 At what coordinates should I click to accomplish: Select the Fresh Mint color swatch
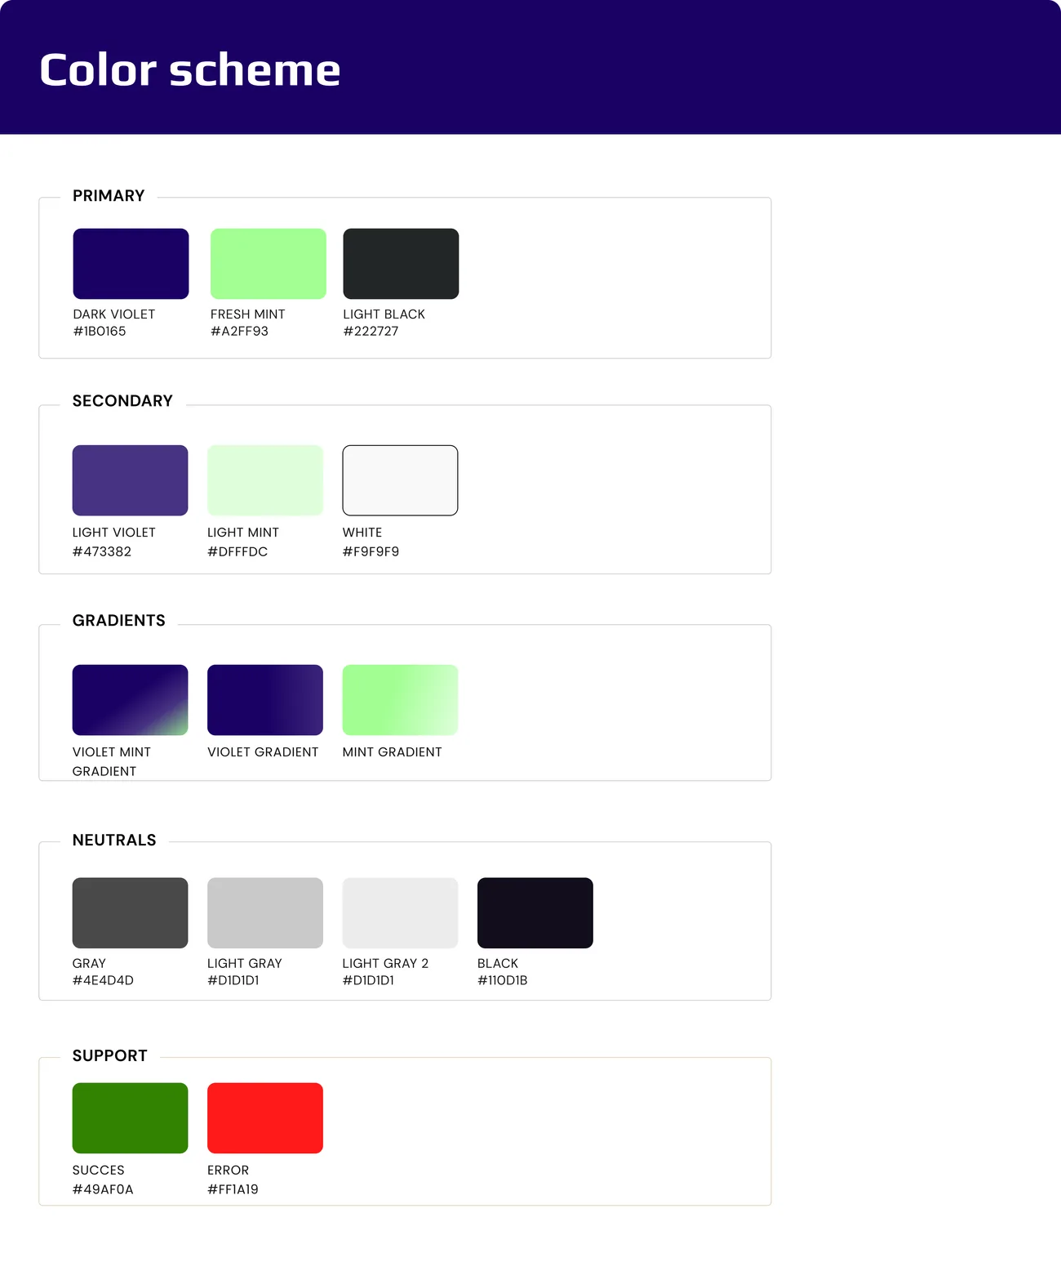click(x=269, y=264)
